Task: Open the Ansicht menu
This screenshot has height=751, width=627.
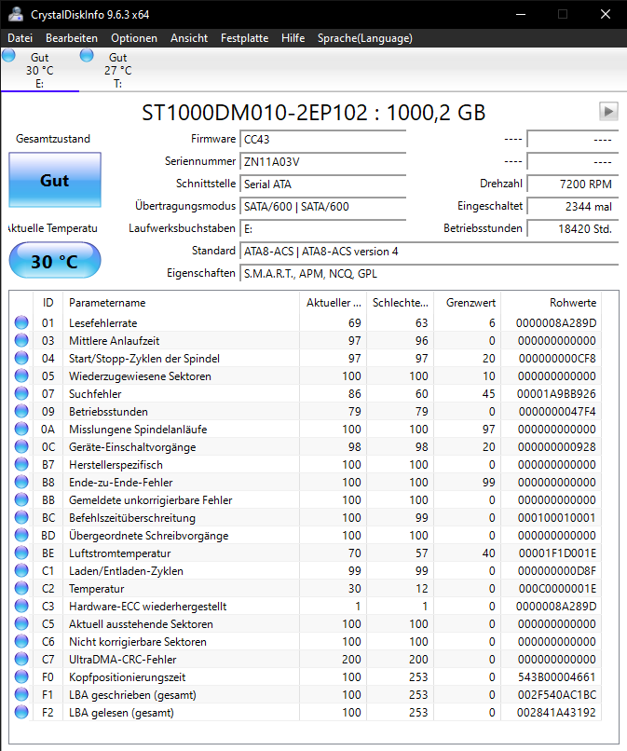Action: click(x=189, y=38)
